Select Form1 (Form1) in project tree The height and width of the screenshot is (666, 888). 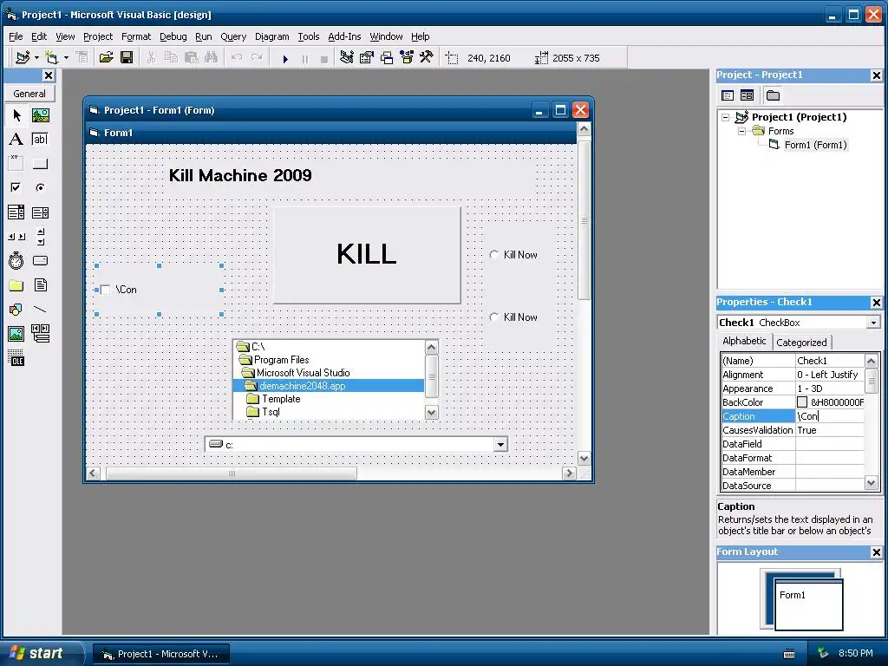(815, 145)
